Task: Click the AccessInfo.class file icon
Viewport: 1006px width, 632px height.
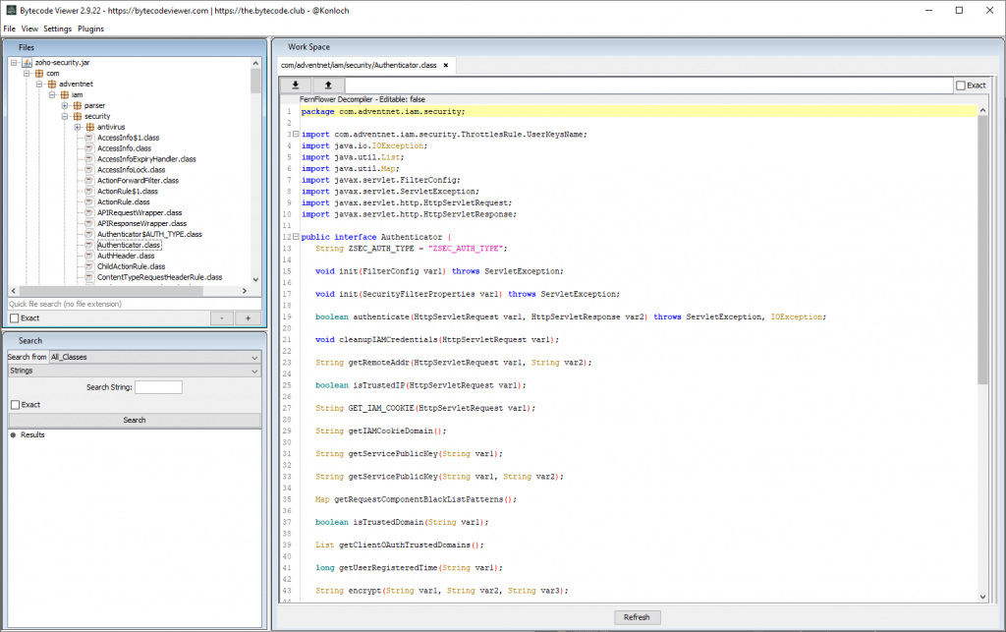Action: 88,148
